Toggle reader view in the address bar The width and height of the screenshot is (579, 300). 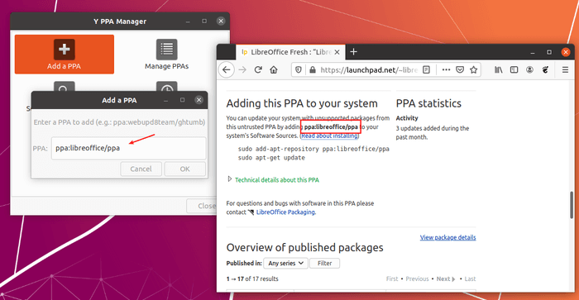pos(426,69)
